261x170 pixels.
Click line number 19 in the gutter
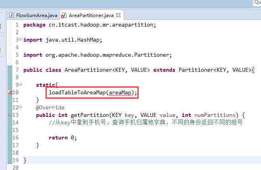point(15,160)
